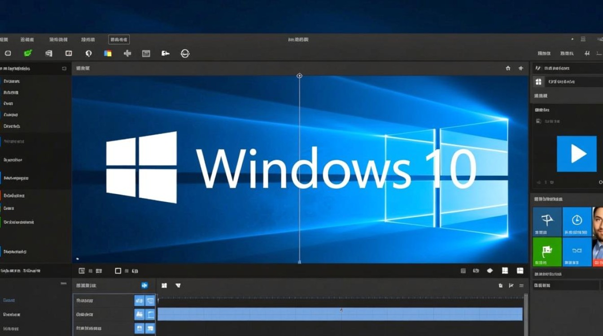This screenshot has width=603, height=336.
Task: Toggle the lock on the second timeline track
Action: tap(150, 314)
